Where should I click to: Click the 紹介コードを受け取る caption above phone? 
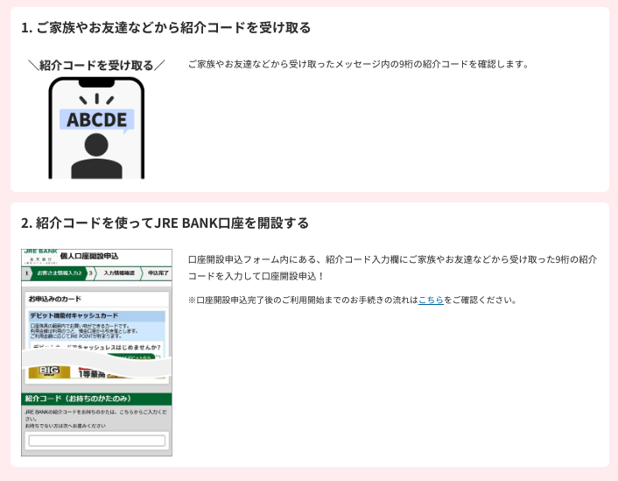96,65
